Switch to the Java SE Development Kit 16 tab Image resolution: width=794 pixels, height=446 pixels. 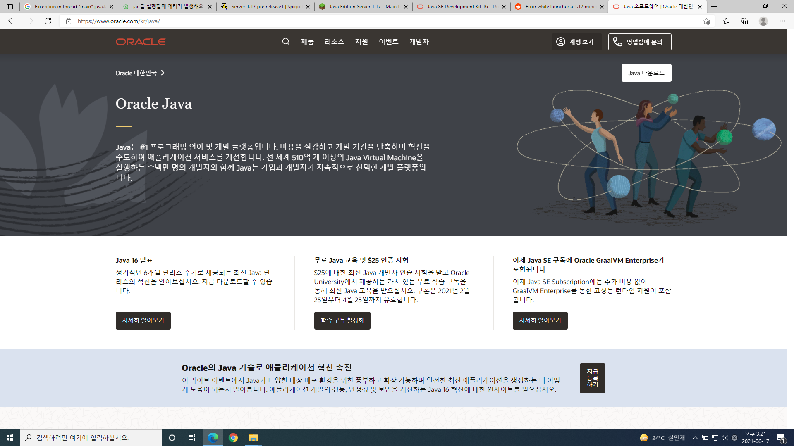point(459,7)
